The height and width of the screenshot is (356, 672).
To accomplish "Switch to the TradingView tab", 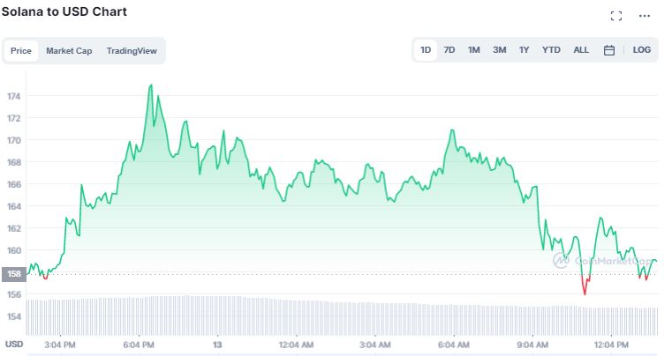I will [132, 51].
